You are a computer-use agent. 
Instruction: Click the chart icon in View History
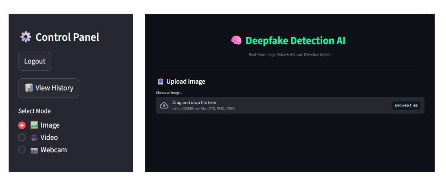tap(29, 88)
